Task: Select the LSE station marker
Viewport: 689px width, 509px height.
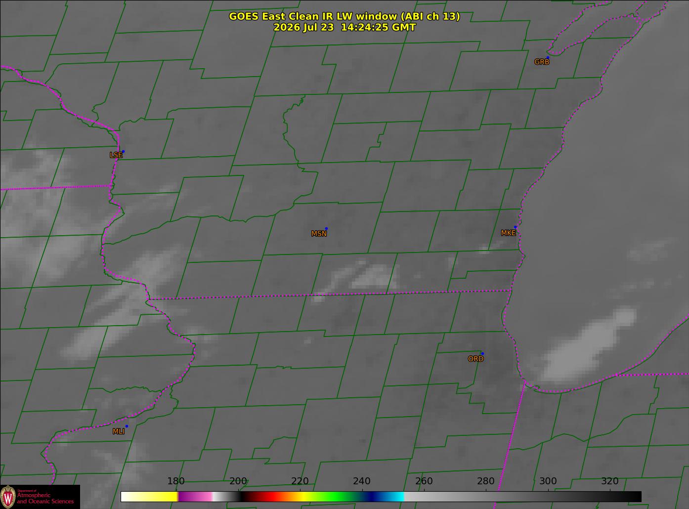Action: click(x=123, y=152)
